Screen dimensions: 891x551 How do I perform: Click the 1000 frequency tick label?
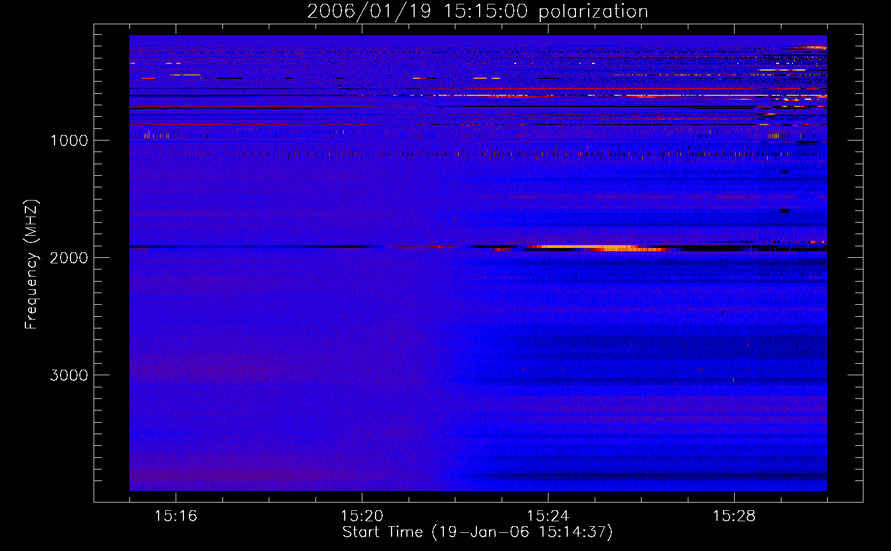(69, 141)
